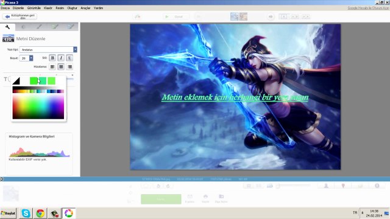The height and width of the screenshot is (219, 390).
Task: Click the printer icon in bottom tray
Action: pos(205,199)
